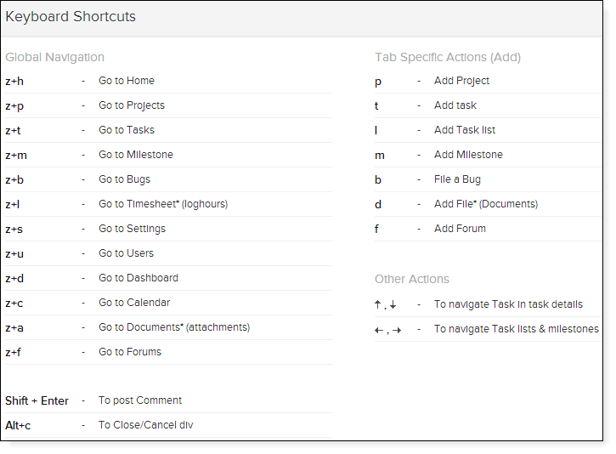616x454 pixels.
Task: Click the left and right arrow keys icon
Action: (x=387, y=330)
